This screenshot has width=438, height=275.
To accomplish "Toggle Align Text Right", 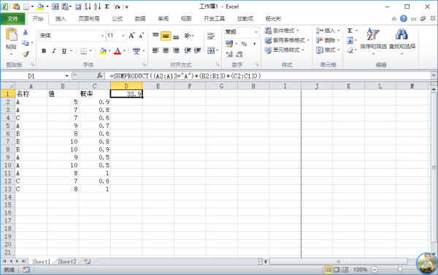I will click(176, 50).
